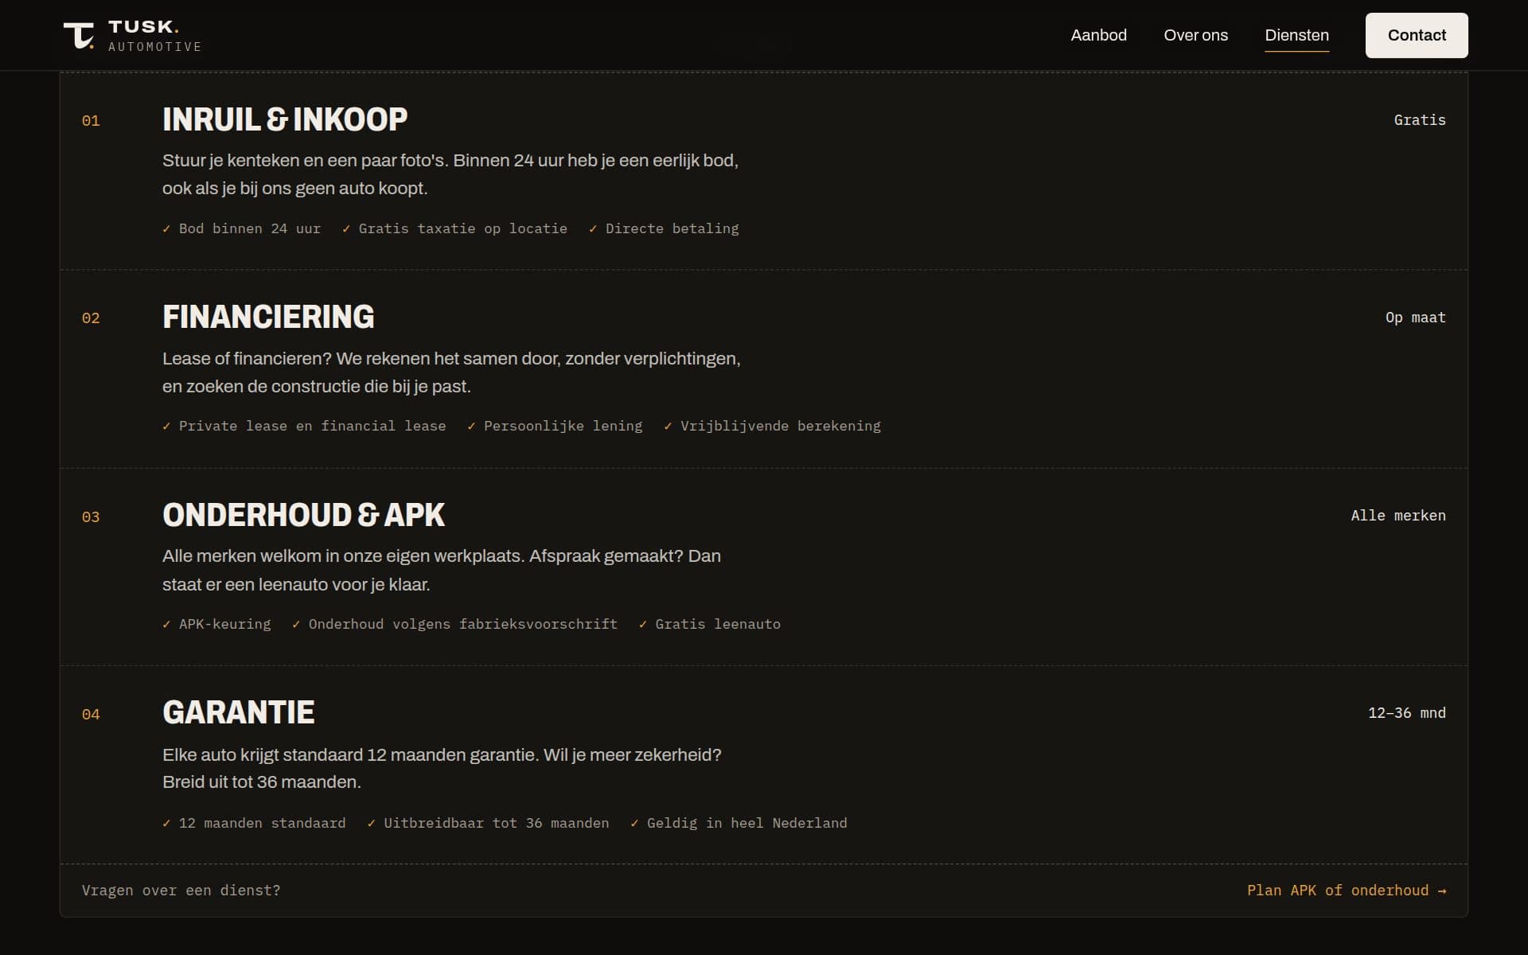
Task: Click the Alle merken label
Action: point(1398,516)
